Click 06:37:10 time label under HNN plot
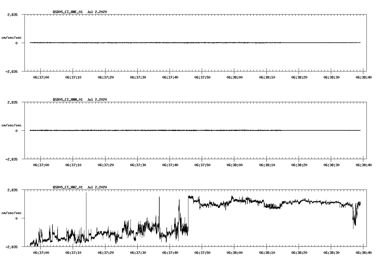387x263 pixels. click(x=73, y=165)
